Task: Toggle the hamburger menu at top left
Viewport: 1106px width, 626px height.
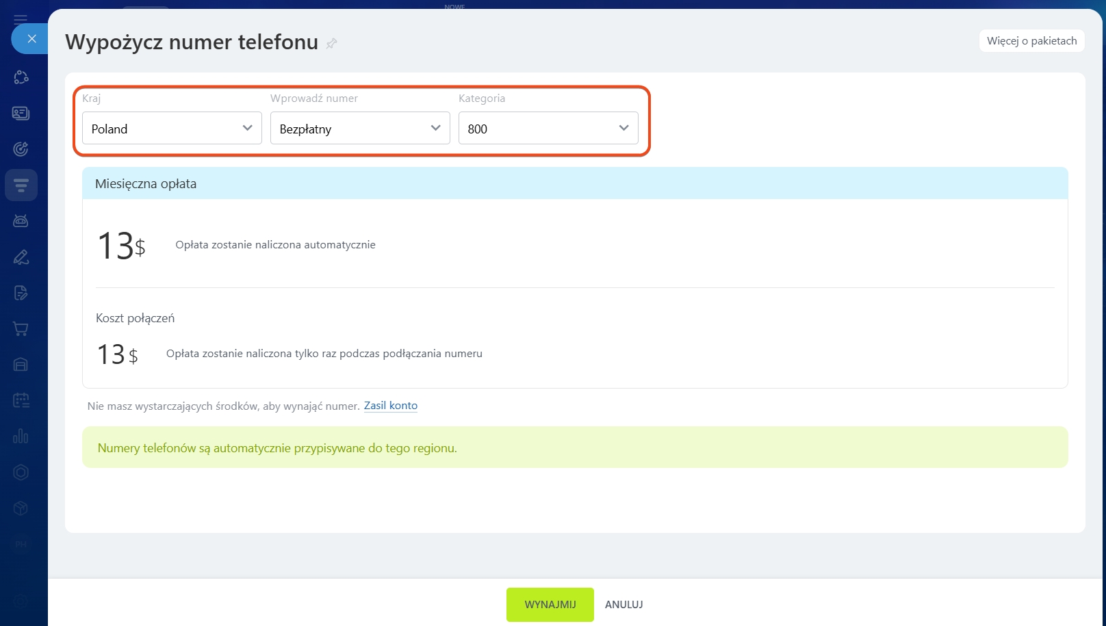Action: click(x=21, y=18)
